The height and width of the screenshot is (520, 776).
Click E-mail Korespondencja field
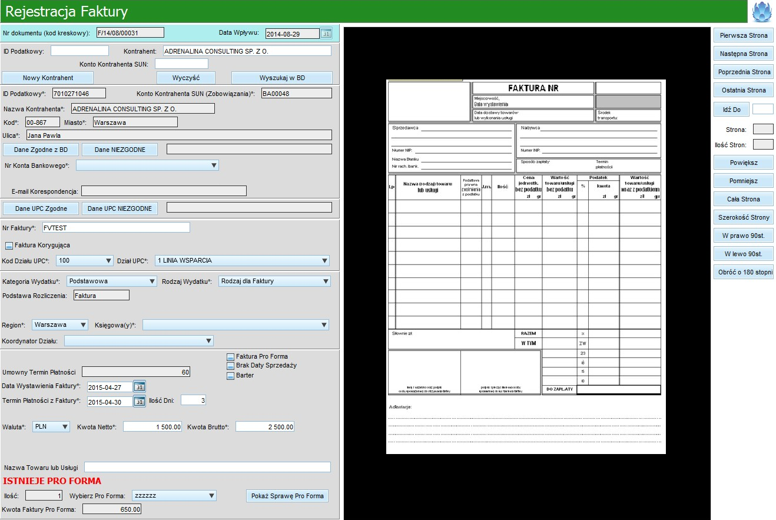pos(164,191)
